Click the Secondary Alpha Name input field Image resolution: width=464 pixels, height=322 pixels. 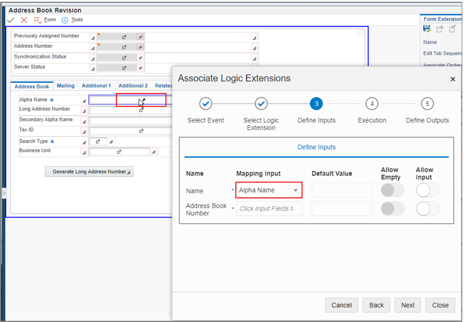[x=131, y=121]
